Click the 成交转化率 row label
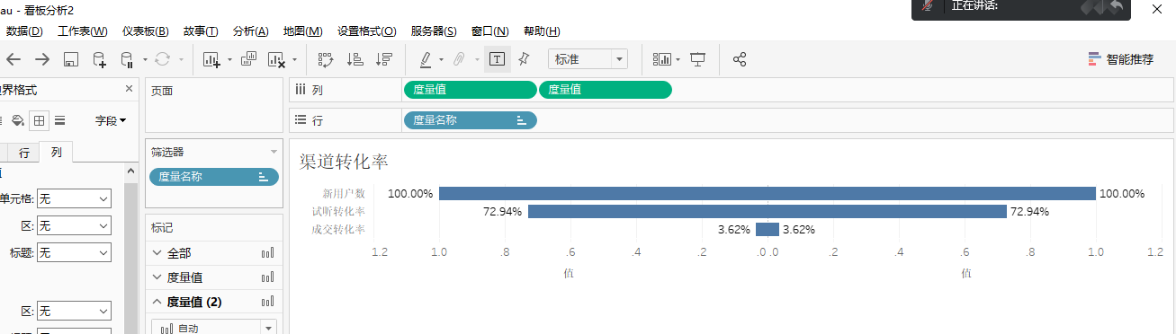 point(338,229)
